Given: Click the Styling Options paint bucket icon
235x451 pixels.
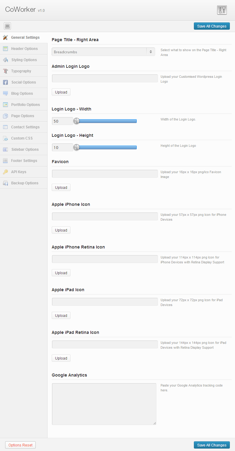Looking at the screenshot, I should click(x=5, y=60).
